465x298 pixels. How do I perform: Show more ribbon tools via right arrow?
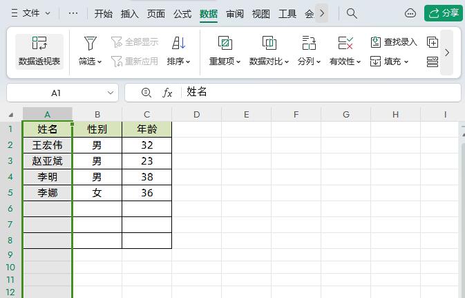[447, 53]
